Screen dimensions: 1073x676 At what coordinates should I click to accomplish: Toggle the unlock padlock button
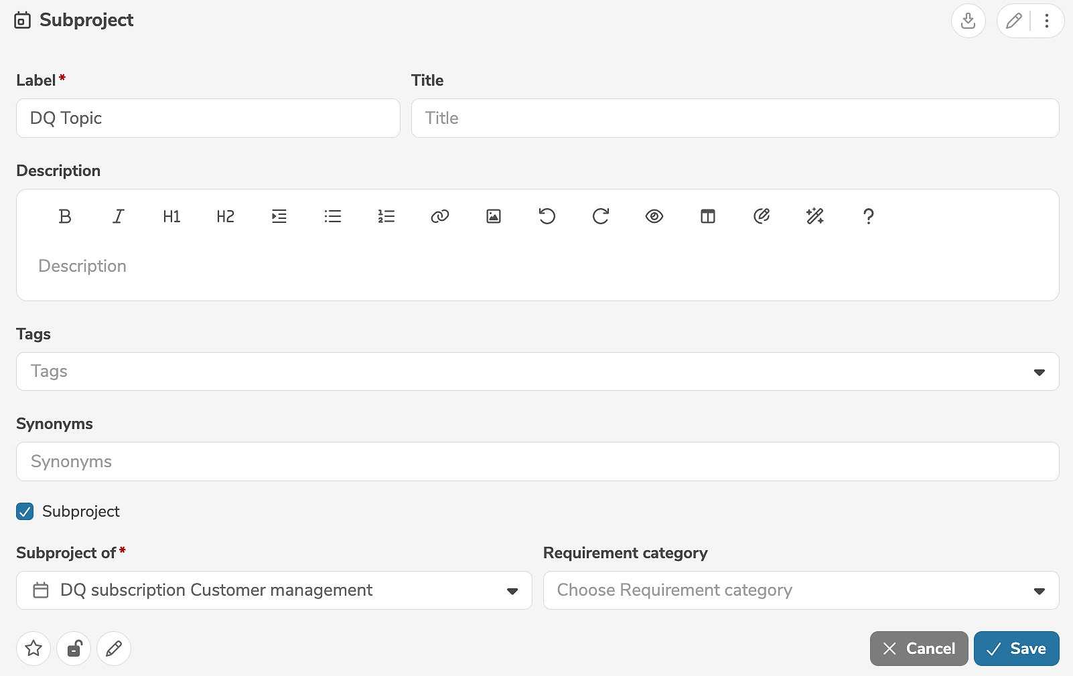point(74,649)
